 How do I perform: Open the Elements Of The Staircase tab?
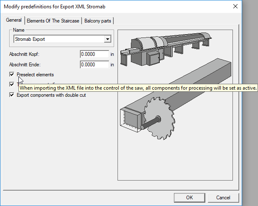53,21
